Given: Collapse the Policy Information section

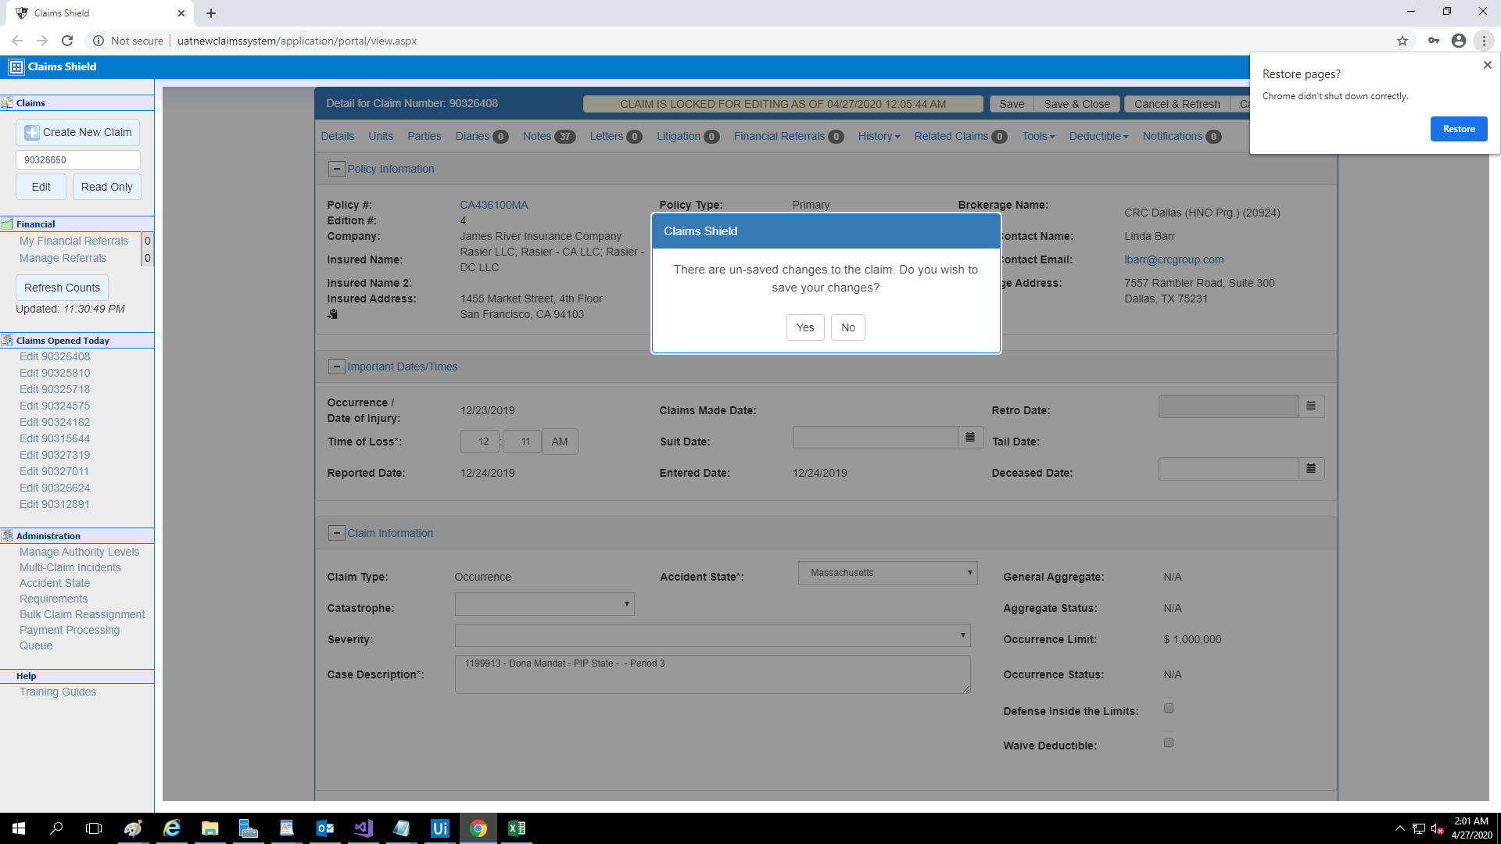Looking at the screenshot, I should pyautogui.click(x=336, y=169).
